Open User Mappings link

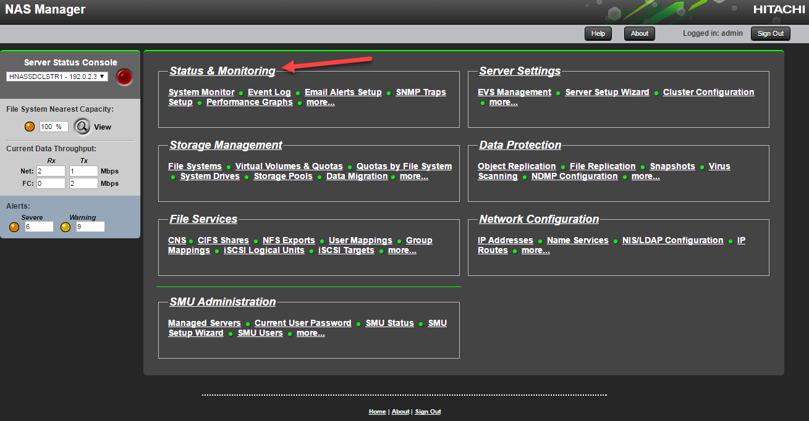tap(360, 240)
